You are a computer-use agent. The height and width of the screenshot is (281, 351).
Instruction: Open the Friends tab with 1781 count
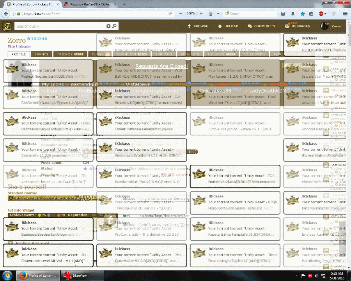click(x=70, y=54)
